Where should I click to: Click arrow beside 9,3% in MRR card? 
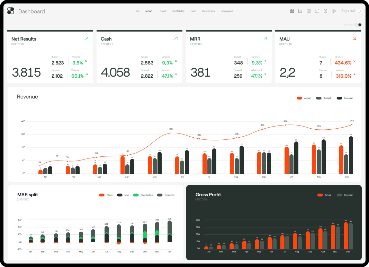(x=265, y=61)
